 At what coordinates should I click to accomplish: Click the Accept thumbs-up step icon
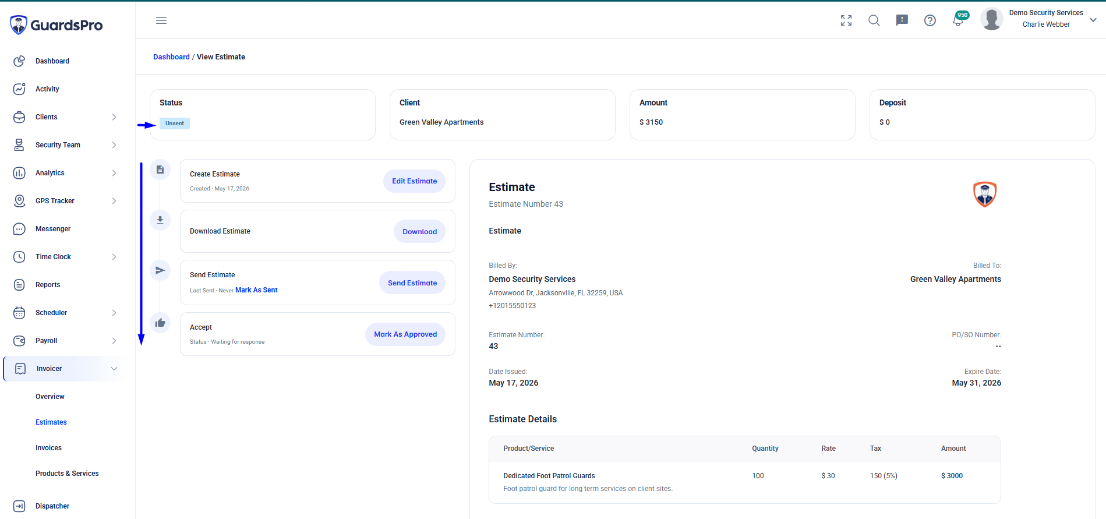click(x=160, y=323)
